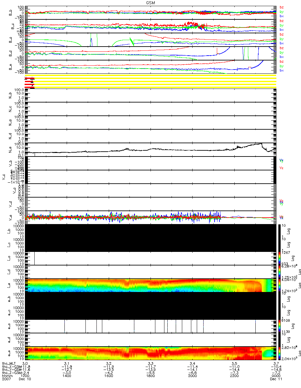
Task: Click the N_e axis label
Action: coord(9,150)
